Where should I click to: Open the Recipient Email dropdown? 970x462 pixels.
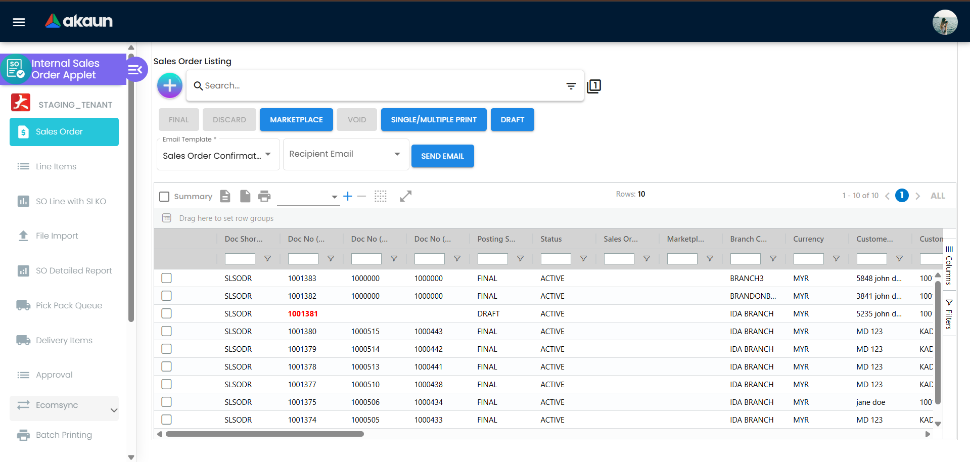(x=345, y=154)
